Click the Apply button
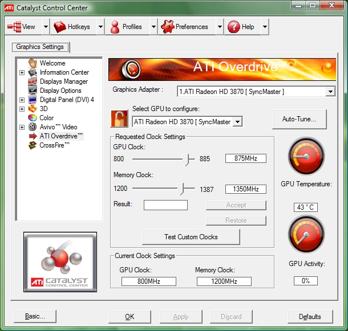The height and width of the screenshot is (331, 348). click(x=181, y=317)
